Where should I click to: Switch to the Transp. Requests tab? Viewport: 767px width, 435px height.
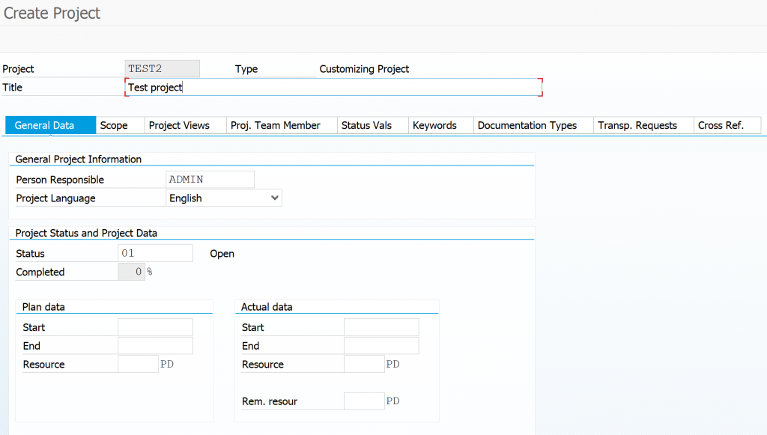(x=637, y=125)
